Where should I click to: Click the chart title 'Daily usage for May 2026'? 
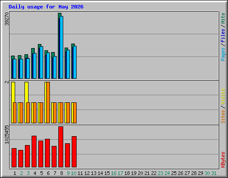pyautogui.click(x=46, y=7)
